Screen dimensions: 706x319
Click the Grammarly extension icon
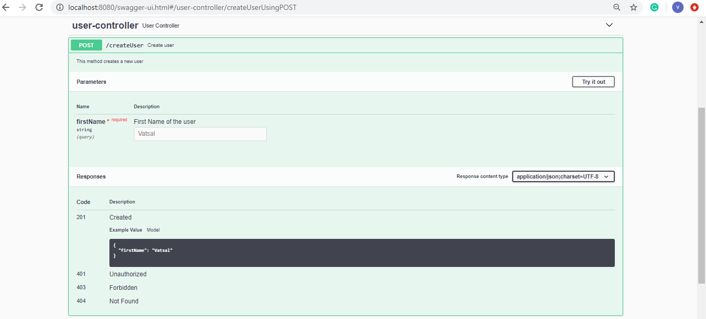tap(654, 7)
